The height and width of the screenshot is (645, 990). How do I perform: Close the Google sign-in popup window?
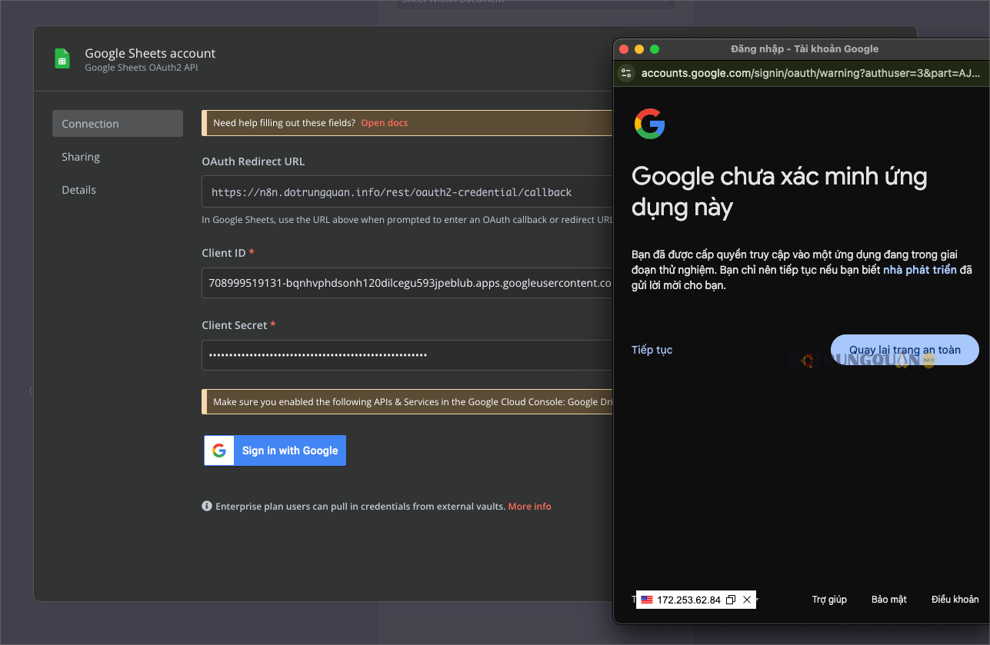click(624, 49)
